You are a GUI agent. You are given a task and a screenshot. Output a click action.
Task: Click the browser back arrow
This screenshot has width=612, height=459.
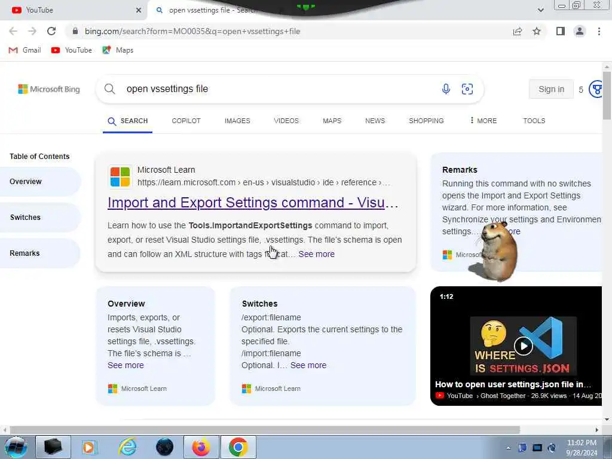(x=13, y=31)
